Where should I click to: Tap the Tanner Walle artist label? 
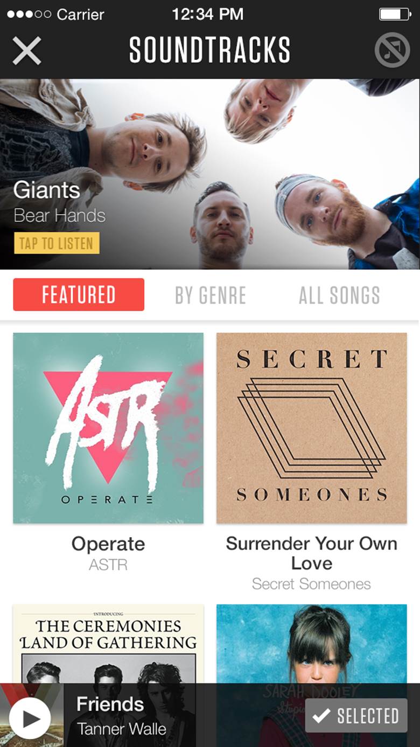pos(122,729)
